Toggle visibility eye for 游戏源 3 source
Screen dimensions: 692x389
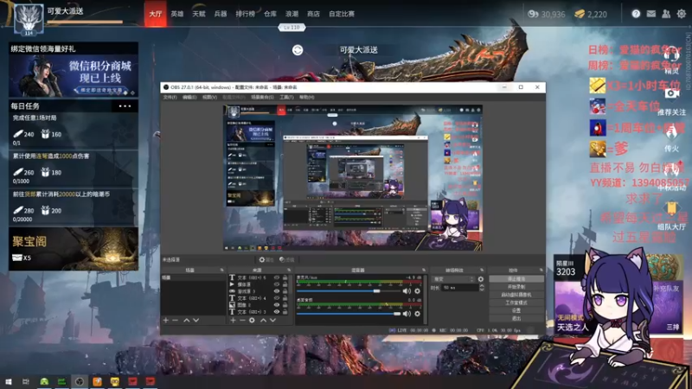coord(277,291)
